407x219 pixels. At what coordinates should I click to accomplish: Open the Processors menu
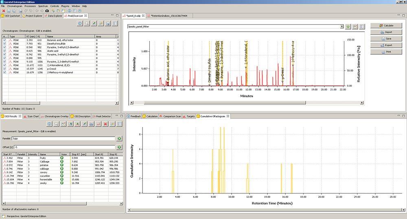click(x=30, y=6)
